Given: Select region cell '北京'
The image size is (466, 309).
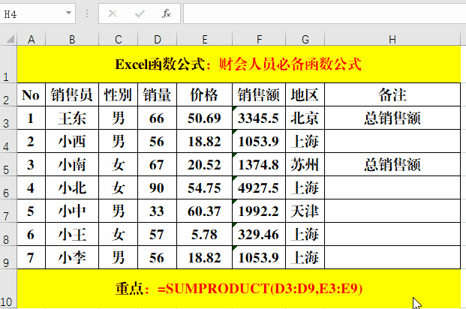Looking at the screenshot, I should [x=305, y=118].
